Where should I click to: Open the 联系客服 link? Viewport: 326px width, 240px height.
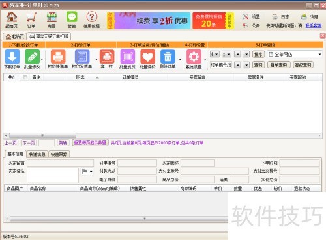pyautogui.click(x=314, y=25)
